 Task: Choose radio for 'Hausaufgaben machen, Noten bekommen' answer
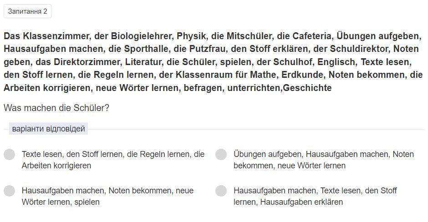[9, 191]
